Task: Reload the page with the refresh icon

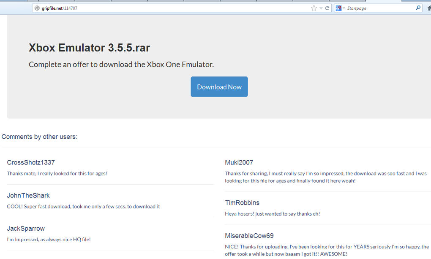Action: (x=327, y=8)
